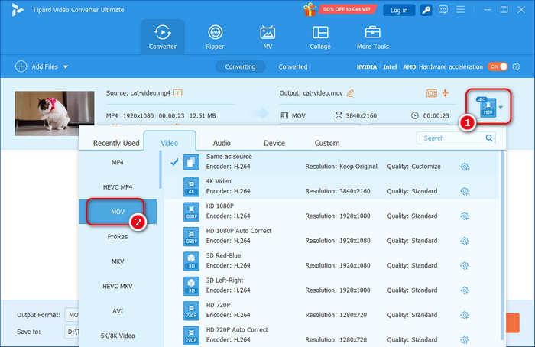This screenshot has width=535, height=347.
Task: Open the Converter module
Action: coord(162,37)
